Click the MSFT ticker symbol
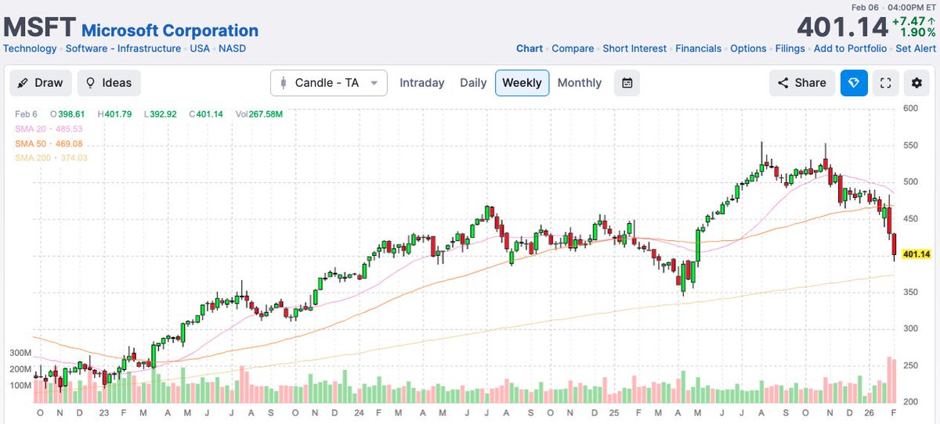This screenshot has height=424, width=940. 39,28
